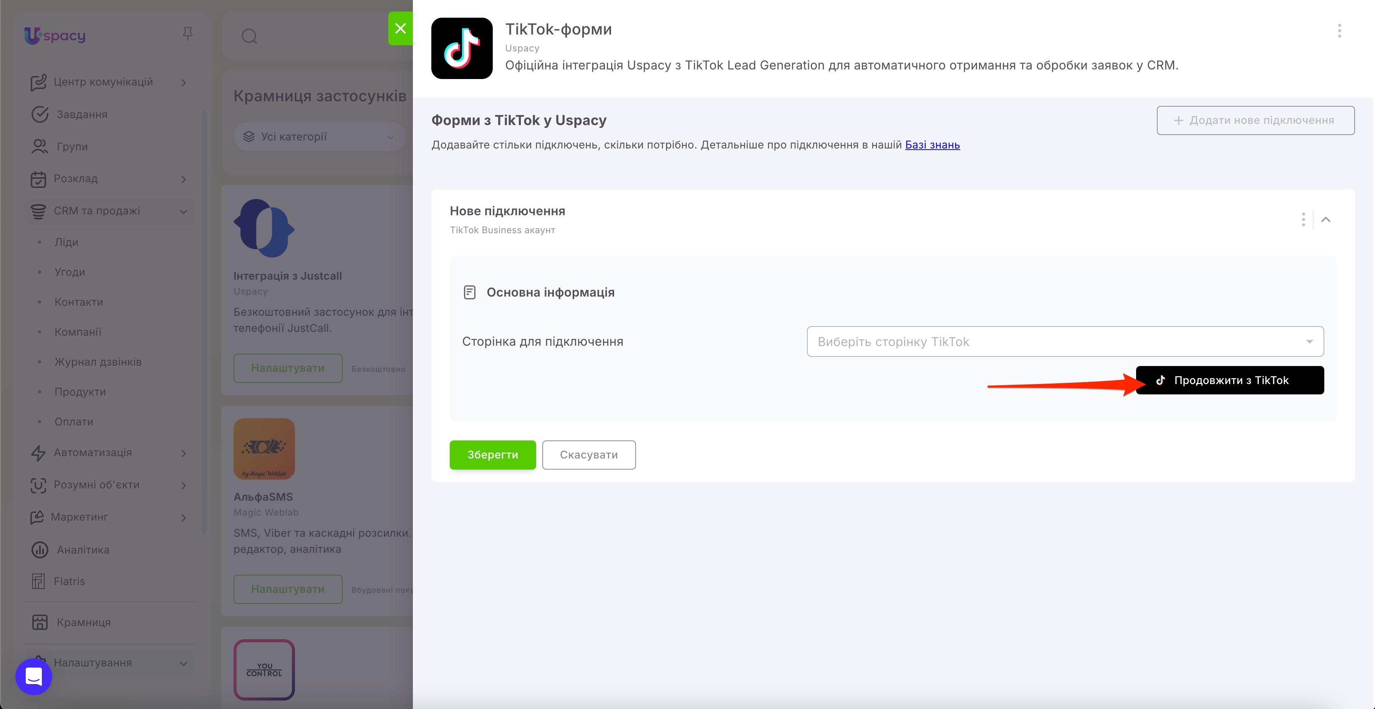Open three-dot options of Нове підключення

pos(1303,219)
